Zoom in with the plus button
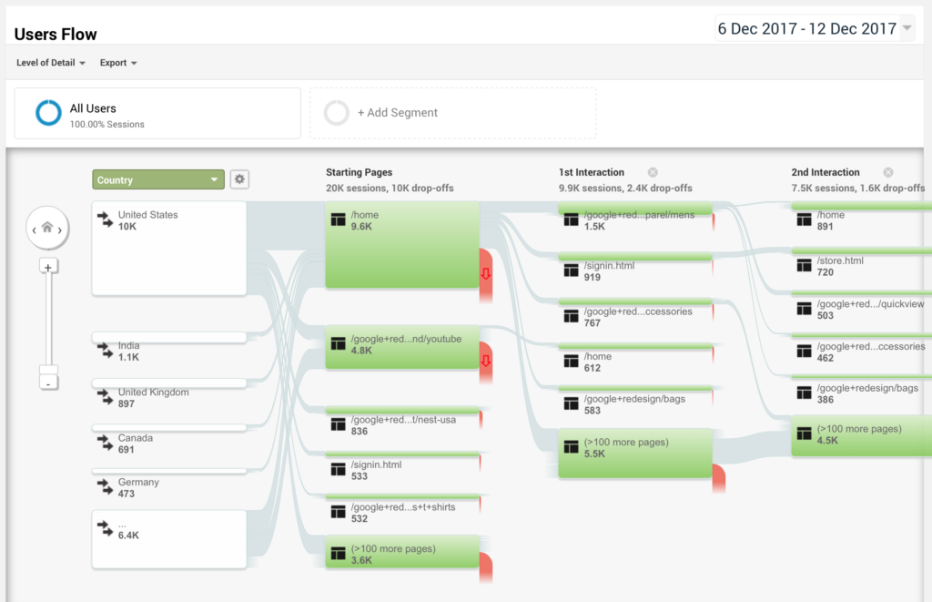Viewport: 932px width, 602px height. [x=48, y=266]
